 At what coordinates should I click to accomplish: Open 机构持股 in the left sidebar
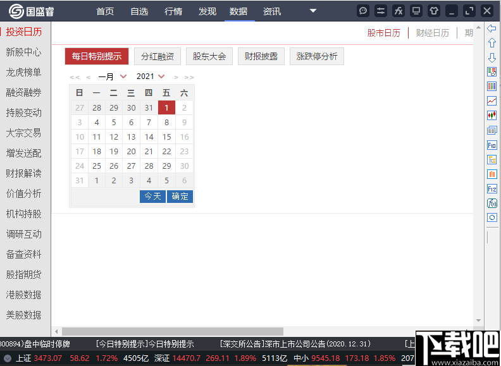23,214
